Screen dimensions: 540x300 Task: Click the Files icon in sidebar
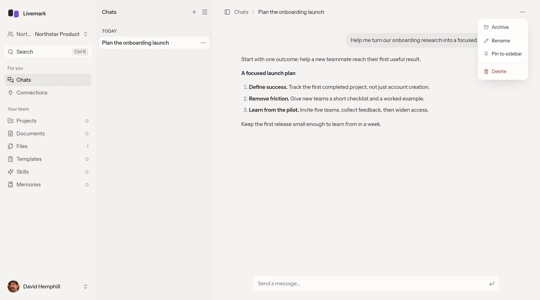pyautogui.click(x=10, y=146)
